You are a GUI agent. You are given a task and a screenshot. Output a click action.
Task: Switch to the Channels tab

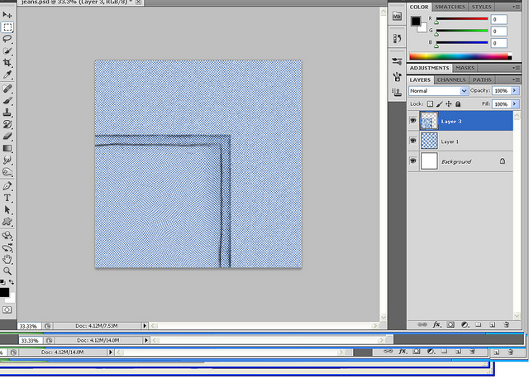click(451, 79)
